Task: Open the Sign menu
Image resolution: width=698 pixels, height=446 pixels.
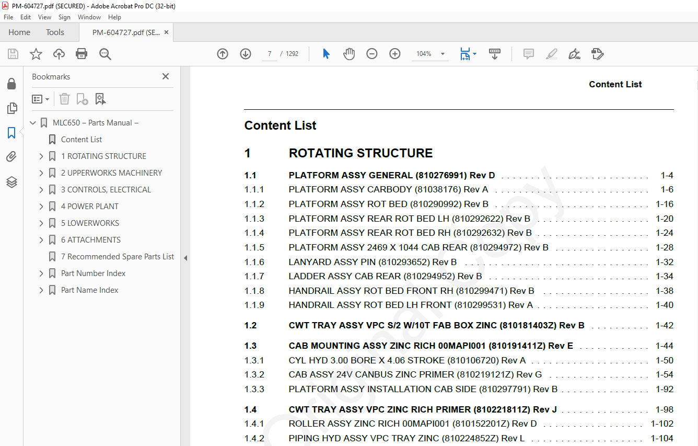Action: [64, 17]
